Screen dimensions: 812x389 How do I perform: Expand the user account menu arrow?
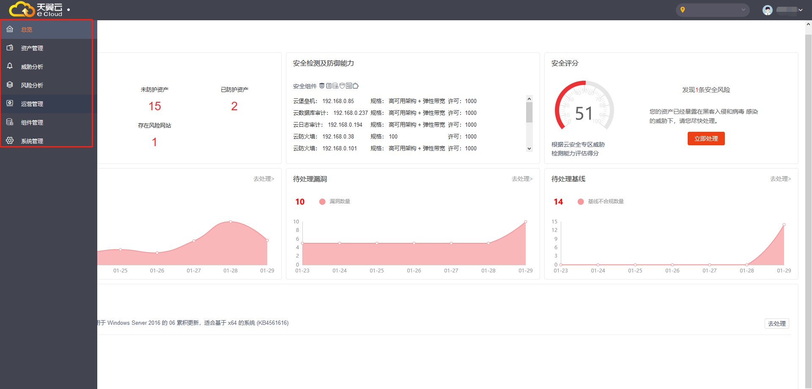click(801, 10)
